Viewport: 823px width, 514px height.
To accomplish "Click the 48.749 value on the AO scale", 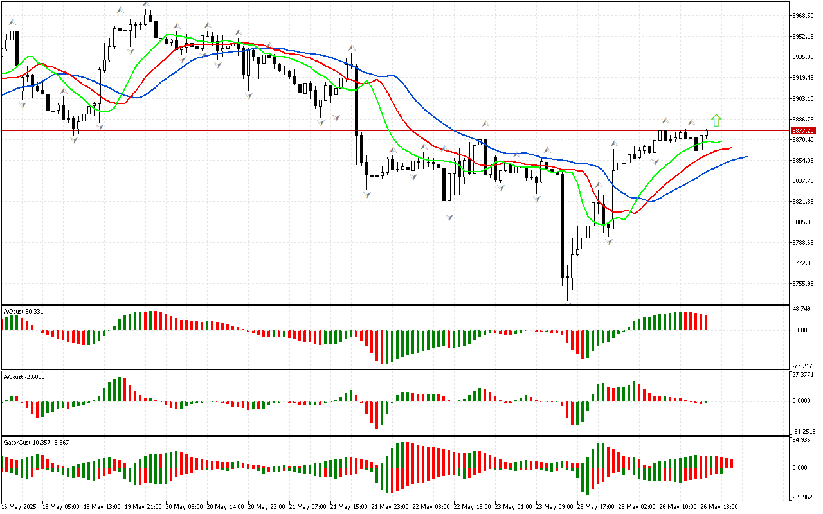I will pos(802,309).
